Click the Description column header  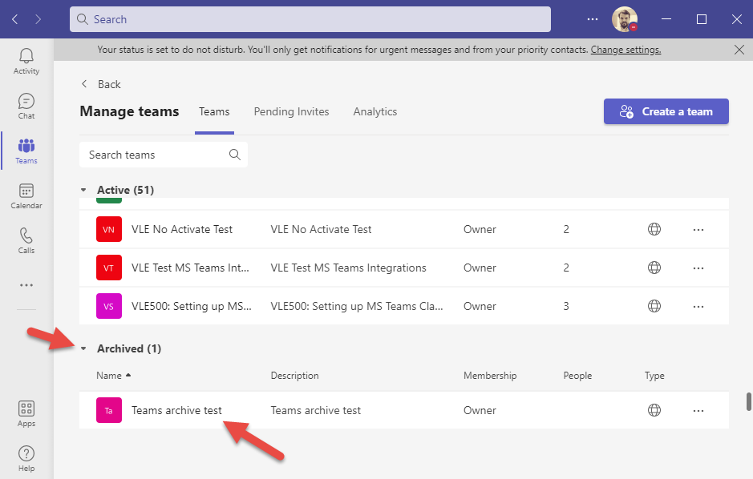(x=294, y=376)
